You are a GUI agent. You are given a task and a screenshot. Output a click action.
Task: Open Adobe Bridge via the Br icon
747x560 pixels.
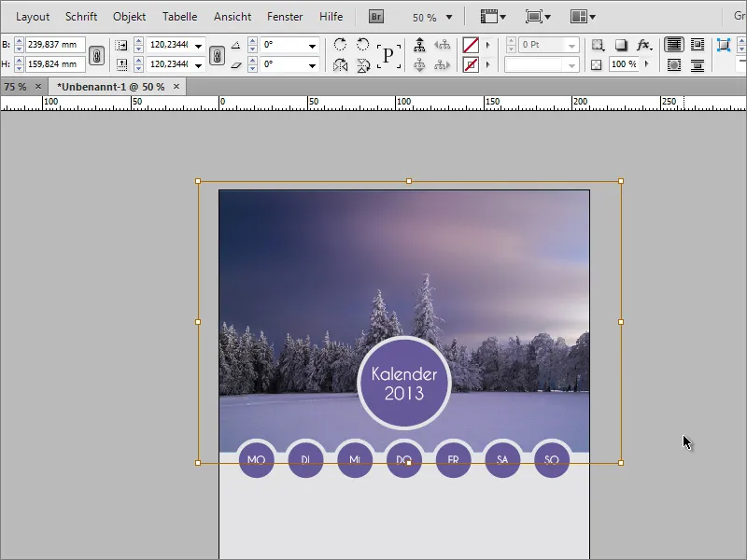coord(376,17)
